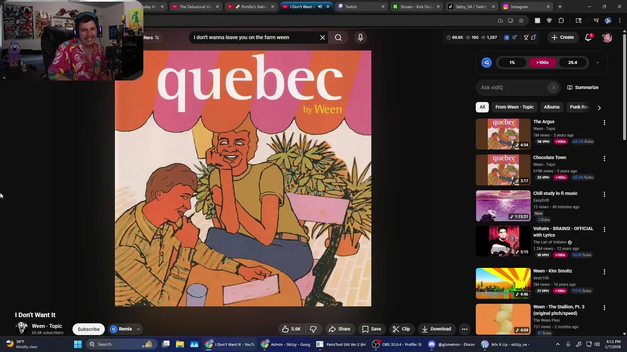Save the video to a playlist

(x=371, y=329)
